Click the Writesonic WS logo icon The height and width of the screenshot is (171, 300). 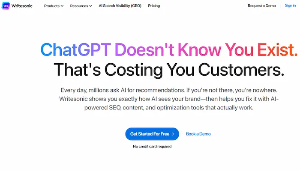pos(6,6)
